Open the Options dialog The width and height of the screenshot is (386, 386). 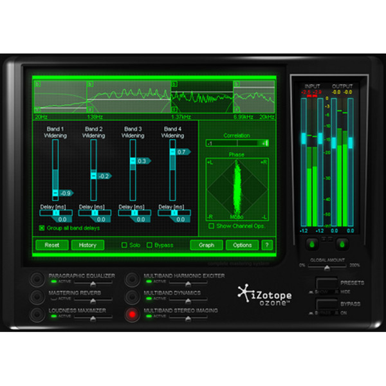tap(242, 245)
